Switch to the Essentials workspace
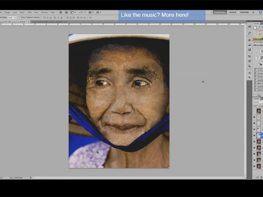263x197 pixels. 220,12
